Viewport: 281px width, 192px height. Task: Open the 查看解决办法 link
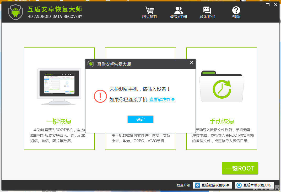[x=162, y=100]
